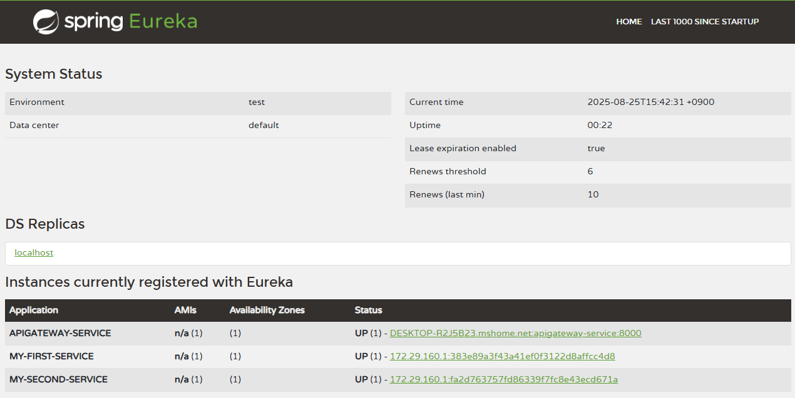Screen dimensions: 795x398
Task: Click the Application column header
Action: tap(34, 311)
